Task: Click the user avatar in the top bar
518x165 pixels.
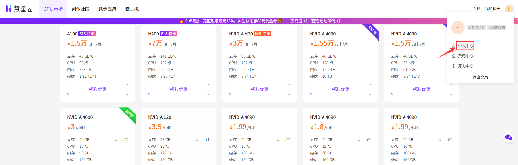Action: pos(509,9)
